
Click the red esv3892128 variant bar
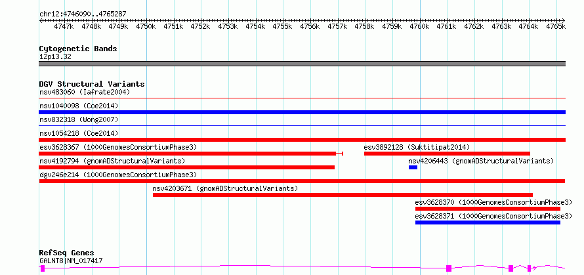(447, 154)
